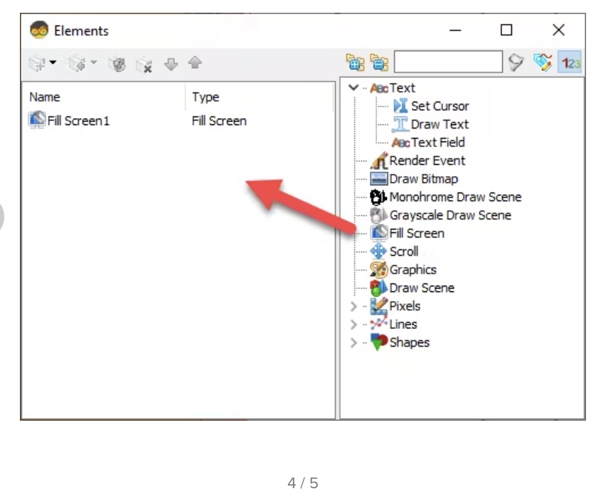
Task: Click the collapse all tree icon
Action: 379,63
